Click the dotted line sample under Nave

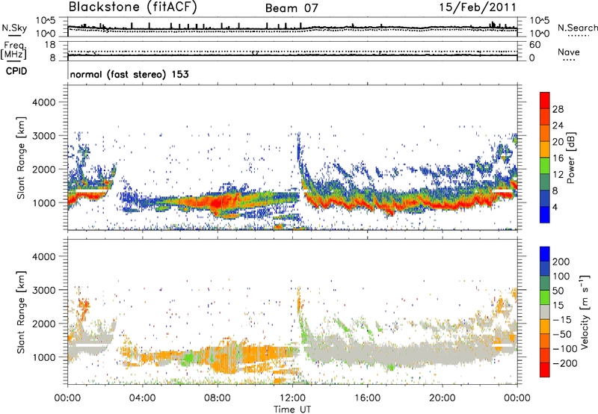point(569,60)
